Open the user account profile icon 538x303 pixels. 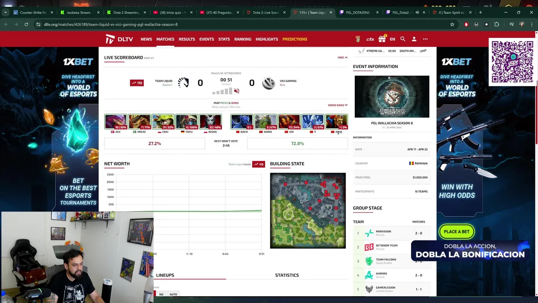tap(414, 39)
